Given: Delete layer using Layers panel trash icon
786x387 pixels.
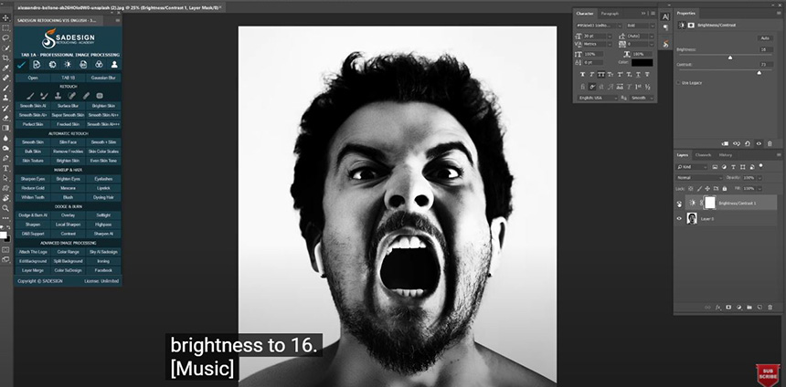Looking at the screenshot, I should point(770,308).
